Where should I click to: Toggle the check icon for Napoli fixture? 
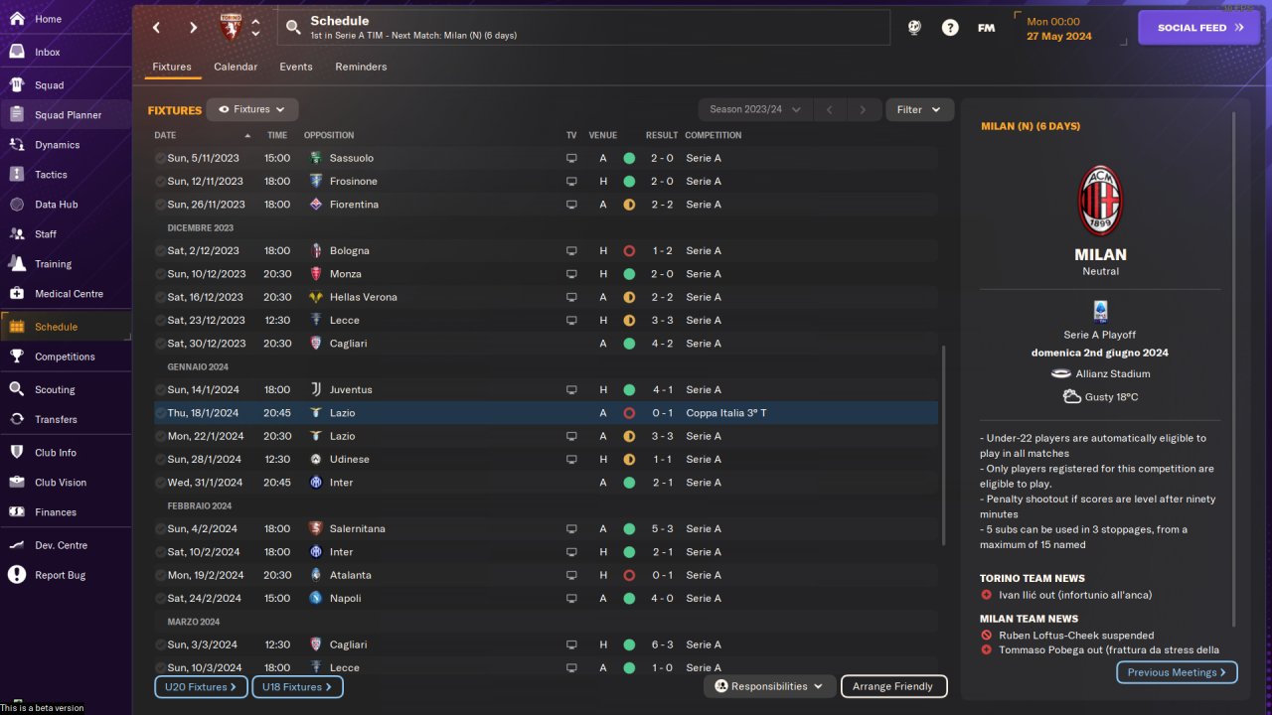(x=160, y=598)
